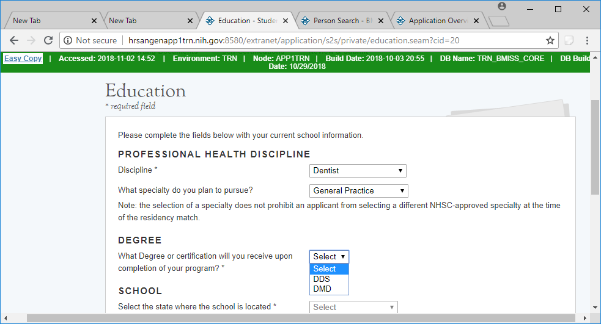Screen dimensions: 601x324
Task: Switch to the Person Search tab
Action: pos(341,21)
